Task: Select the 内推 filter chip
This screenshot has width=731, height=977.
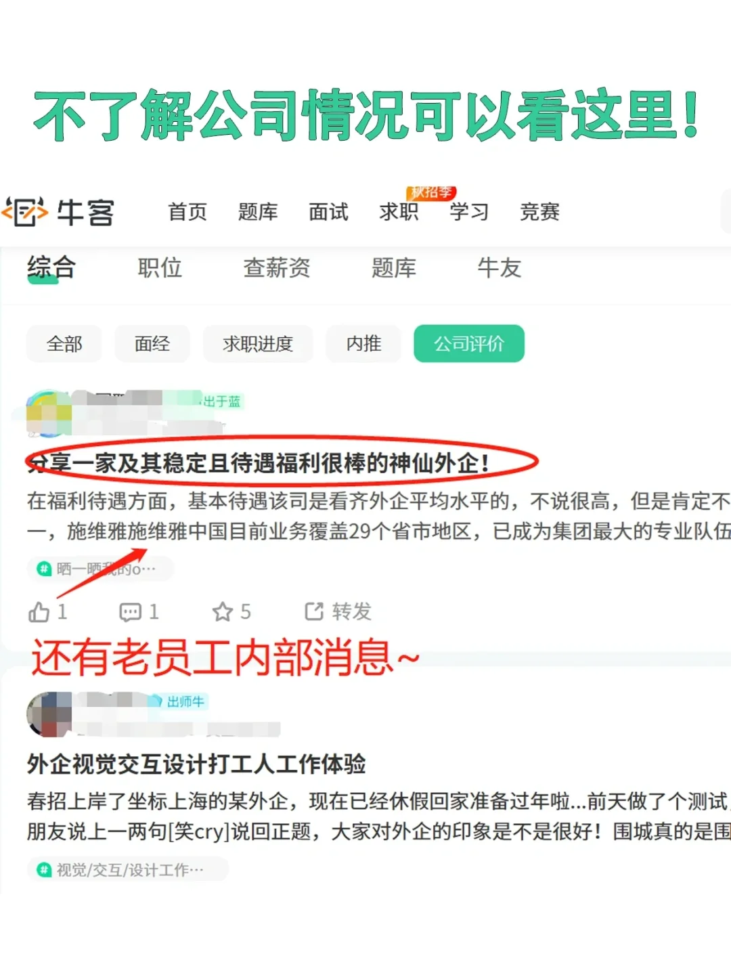Action: pyautogui.click(x=364, y=344)
